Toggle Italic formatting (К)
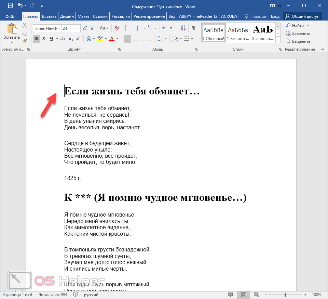Image resolution: width=328 pixels, height=299 pixels. tap(44, 39)
